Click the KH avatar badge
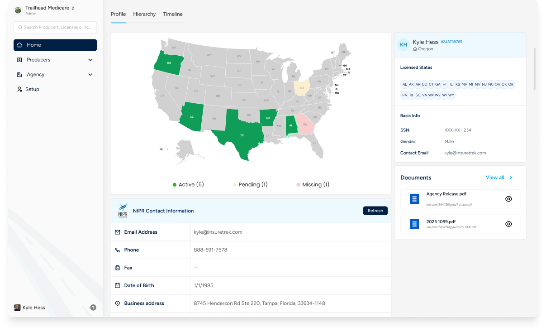The width and height of the screenshot is (546, 332). click(404, 45)
